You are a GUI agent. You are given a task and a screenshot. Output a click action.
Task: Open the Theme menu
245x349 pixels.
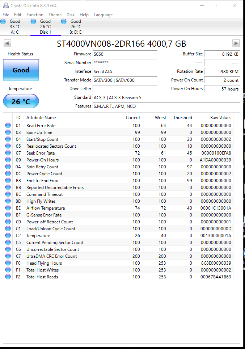(55, 15)
